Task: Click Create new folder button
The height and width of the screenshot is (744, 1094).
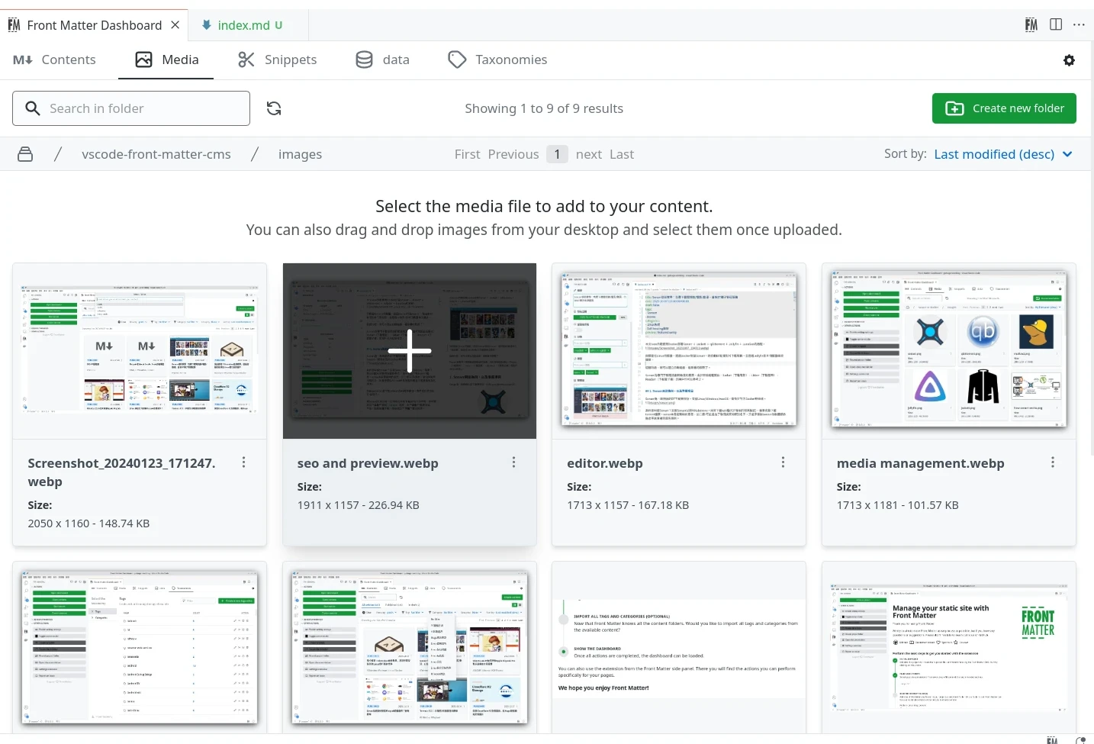Action: click(1003, 108)
